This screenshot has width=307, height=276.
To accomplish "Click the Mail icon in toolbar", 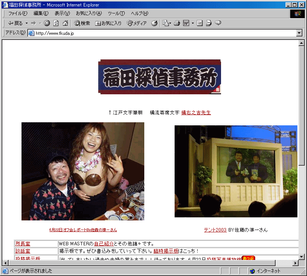I will (167, 23).
